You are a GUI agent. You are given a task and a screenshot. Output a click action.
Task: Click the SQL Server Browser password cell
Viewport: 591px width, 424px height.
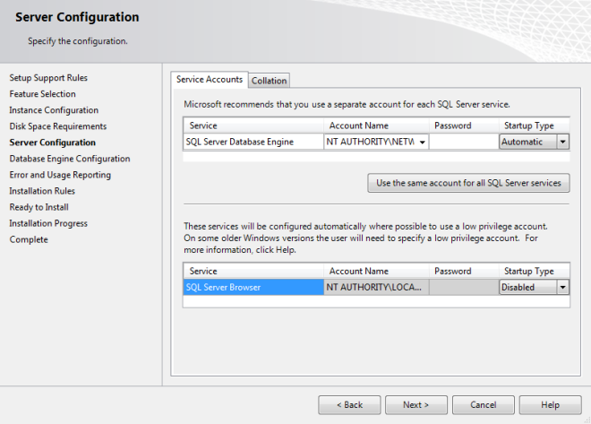point(464,288)
